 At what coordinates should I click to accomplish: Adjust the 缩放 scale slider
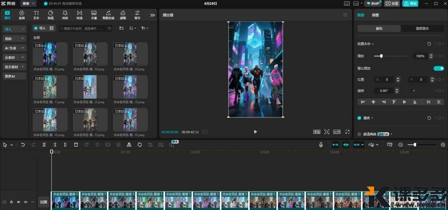[x=390, y=56]
